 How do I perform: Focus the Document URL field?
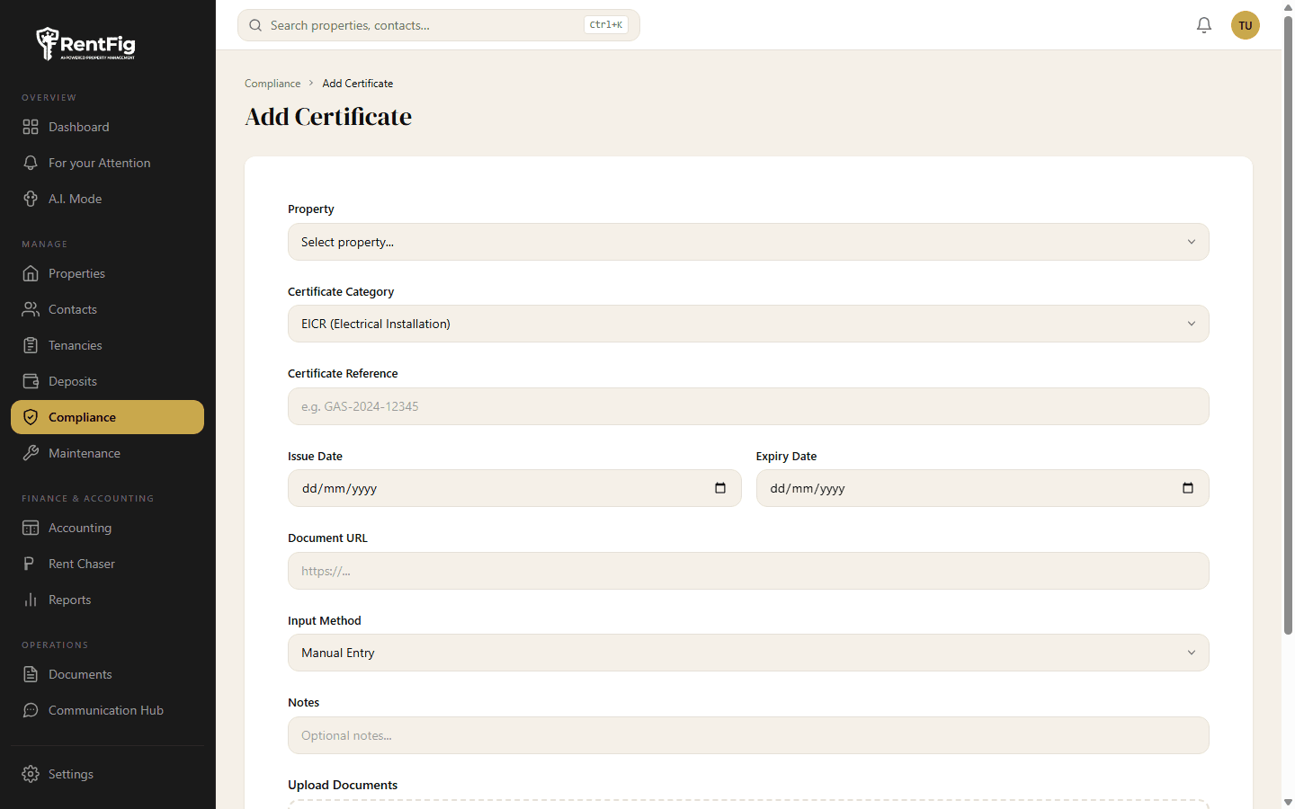(x=748, y=571)
